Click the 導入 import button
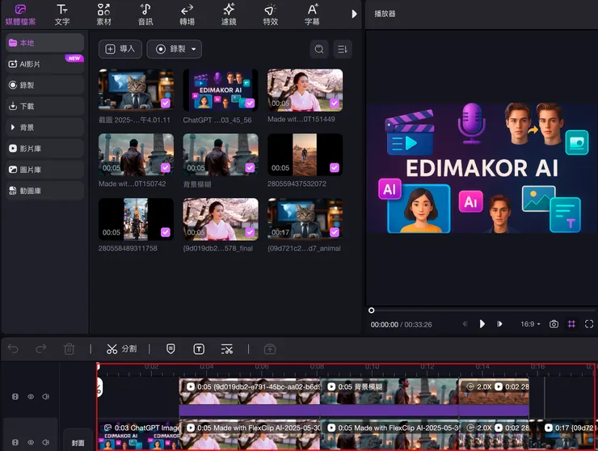The image size is (598, 451). [x=119, y=49]
